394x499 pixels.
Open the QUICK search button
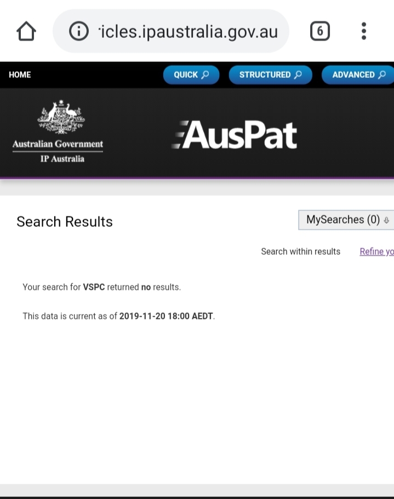pos(191,75)
